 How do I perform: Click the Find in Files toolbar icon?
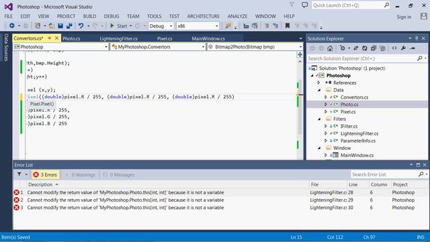228,26
